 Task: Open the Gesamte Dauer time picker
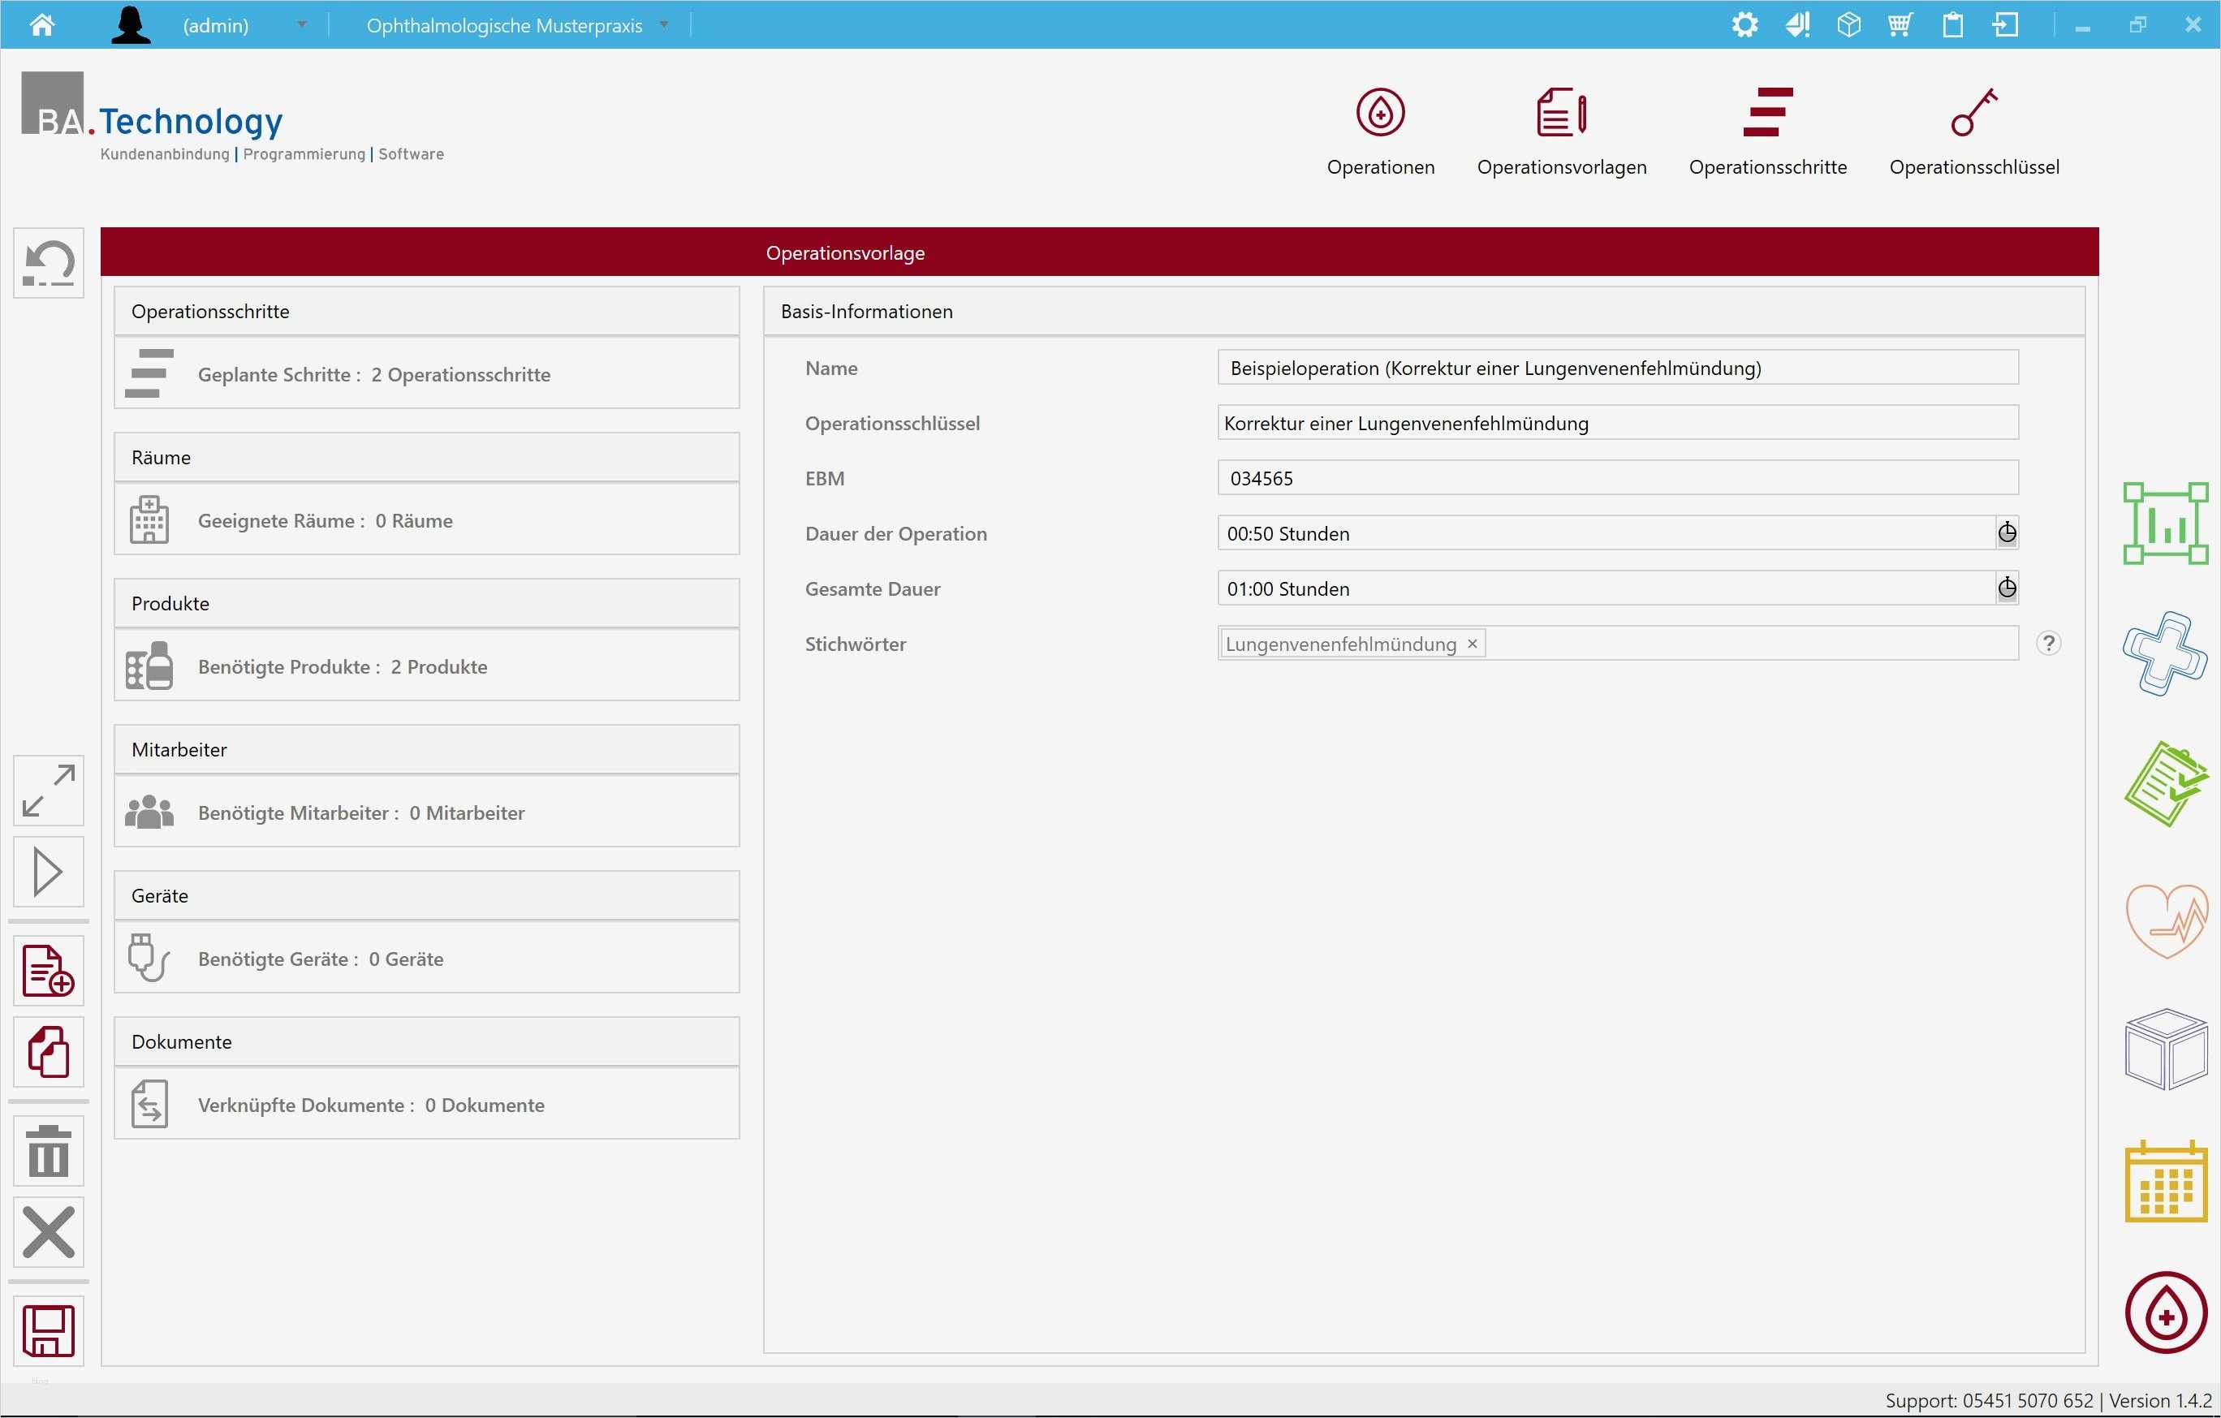(x=2006, y=588)
